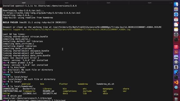Open the Calendar icon showing 22
180x101 pixels.
(x=176, y=19)
